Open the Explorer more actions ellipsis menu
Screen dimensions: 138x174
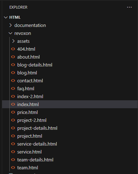pos(129,7)
